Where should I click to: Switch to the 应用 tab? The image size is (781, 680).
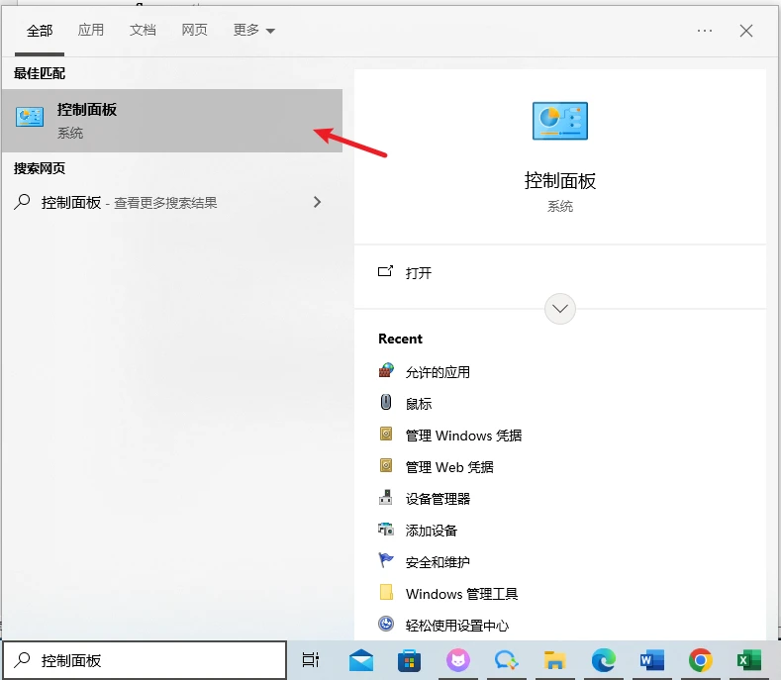tap(91, 31)
